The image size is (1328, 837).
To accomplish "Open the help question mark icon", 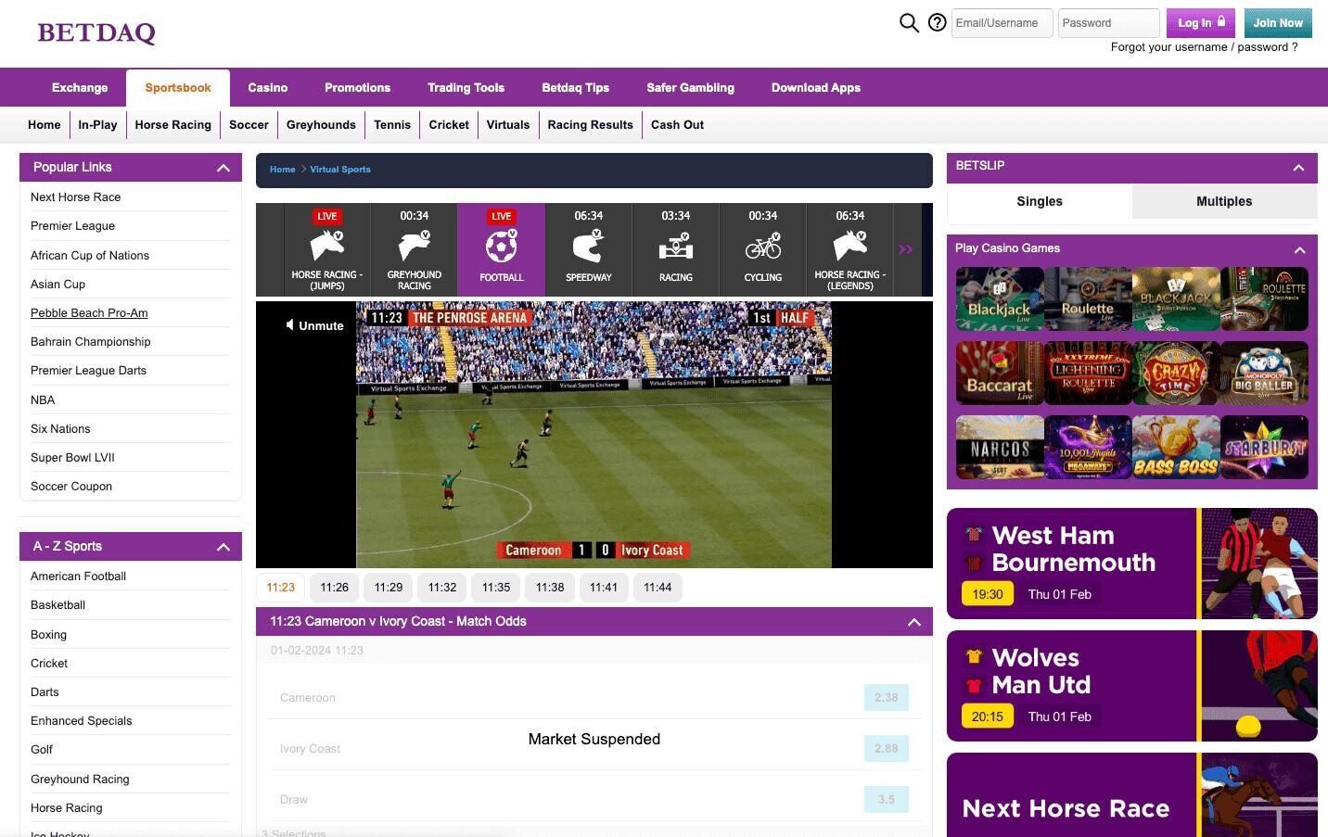I will (938, 23).
